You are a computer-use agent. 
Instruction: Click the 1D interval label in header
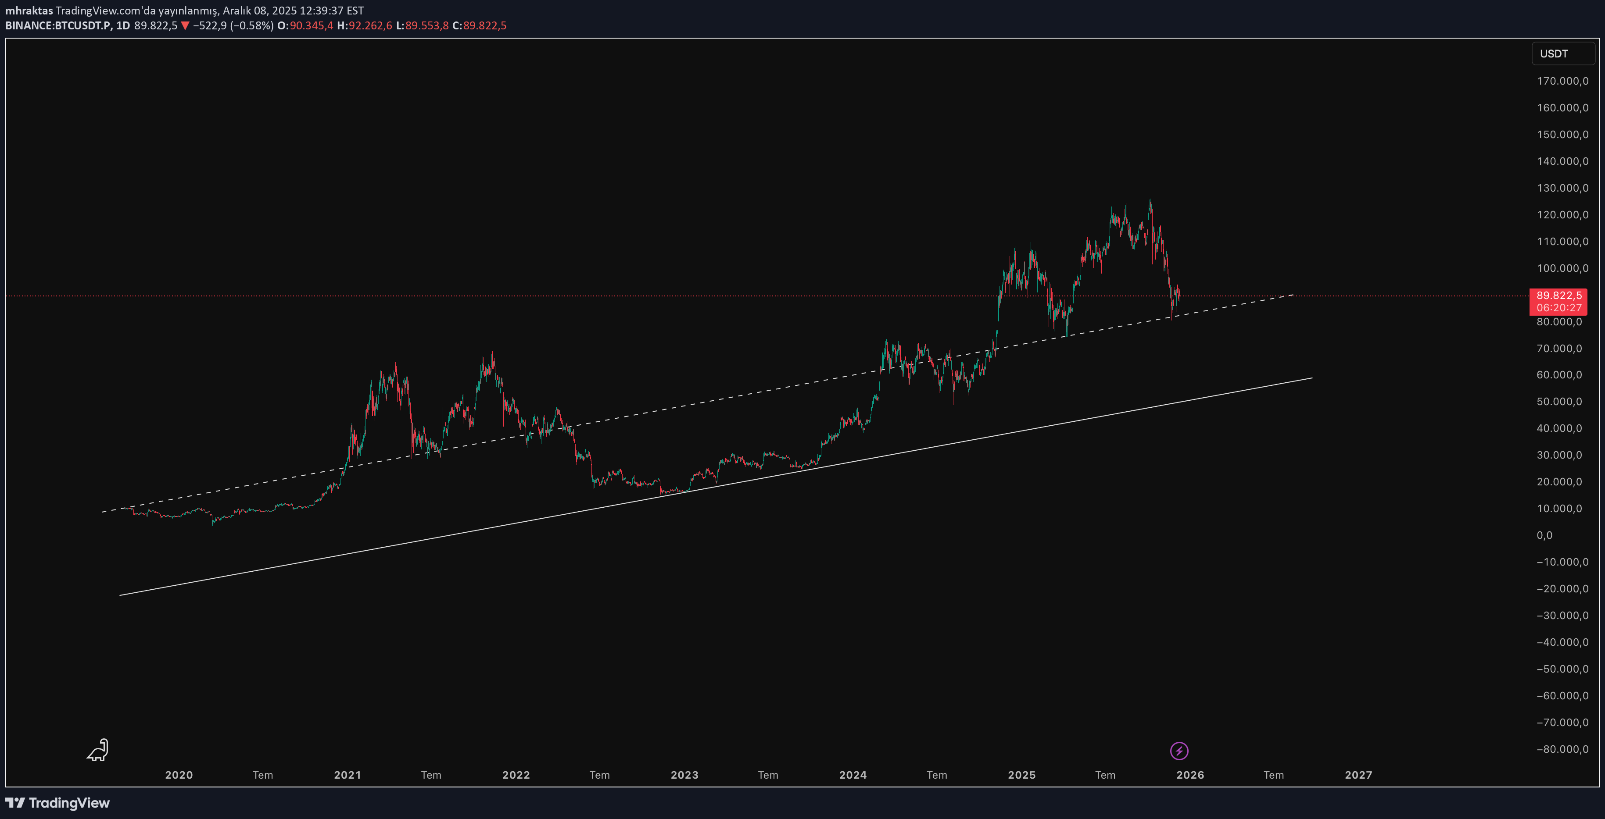coord(123,25)
